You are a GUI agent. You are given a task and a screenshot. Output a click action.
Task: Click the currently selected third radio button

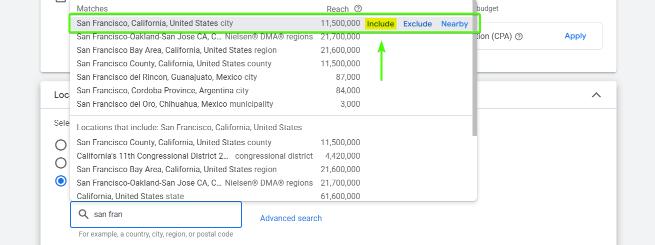pyautogui.click(x=61, y=181)
